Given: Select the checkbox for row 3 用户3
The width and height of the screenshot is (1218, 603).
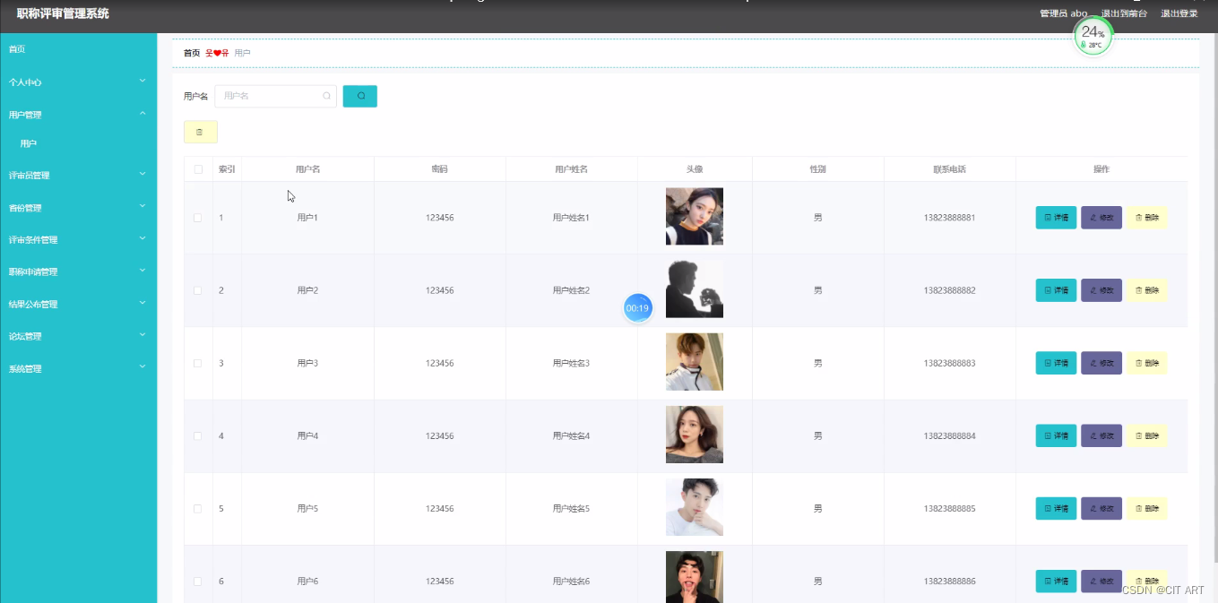Looking at the screenshot, I should 198,363.
